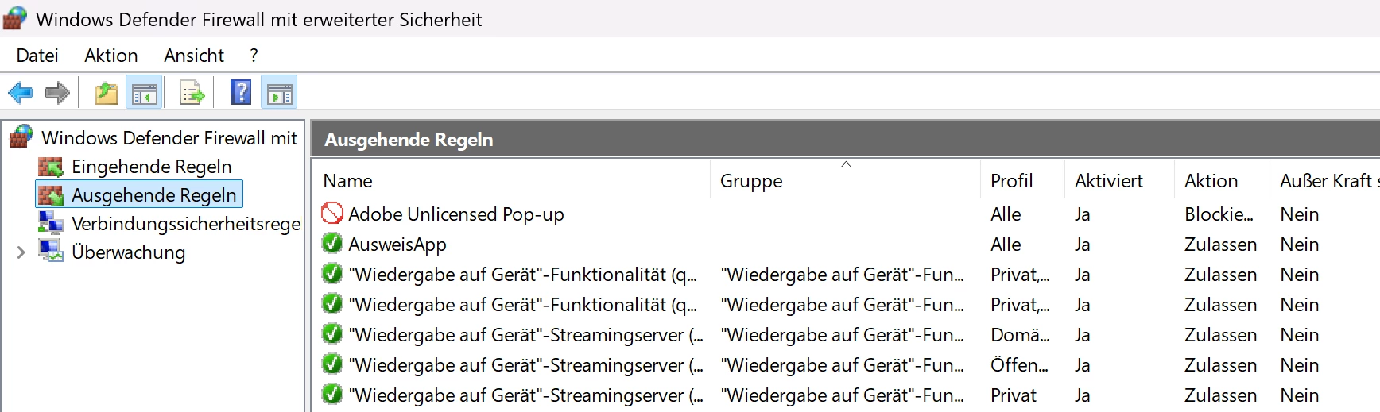
Task: Click Ja in the Adobe Unlicensed Pop-up row
Action: pos(1082,214)
